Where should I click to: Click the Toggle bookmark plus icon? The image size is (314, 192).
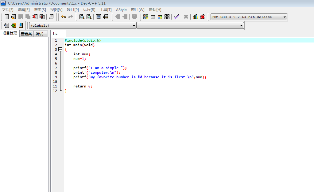click(14, 25)
